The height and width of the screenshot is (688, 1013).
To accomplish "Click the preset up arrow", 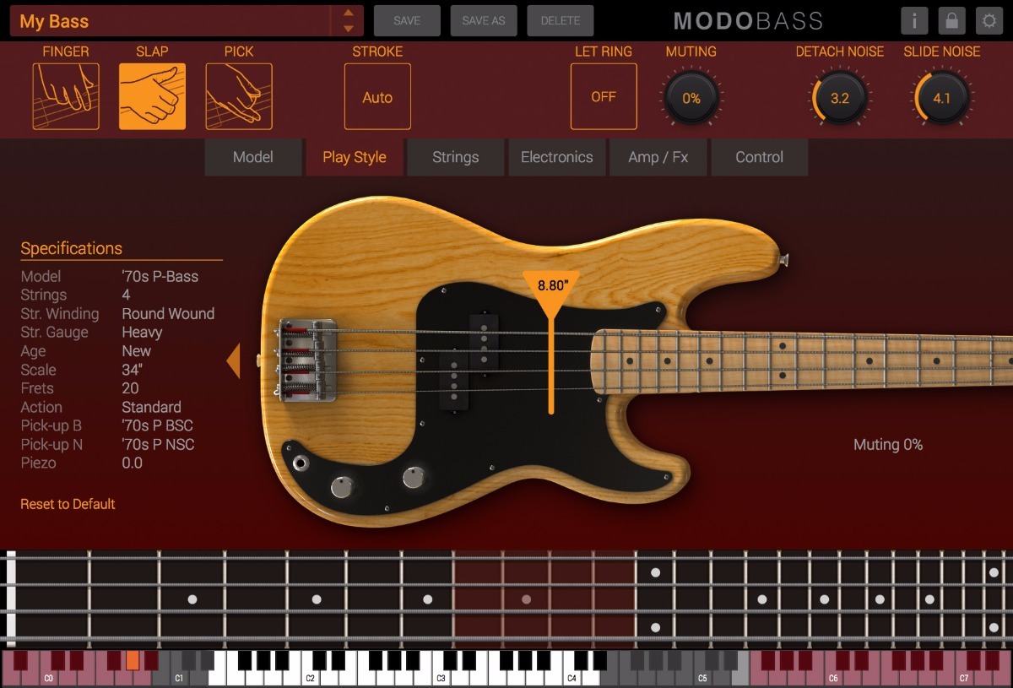I will (x=349, y=13).
